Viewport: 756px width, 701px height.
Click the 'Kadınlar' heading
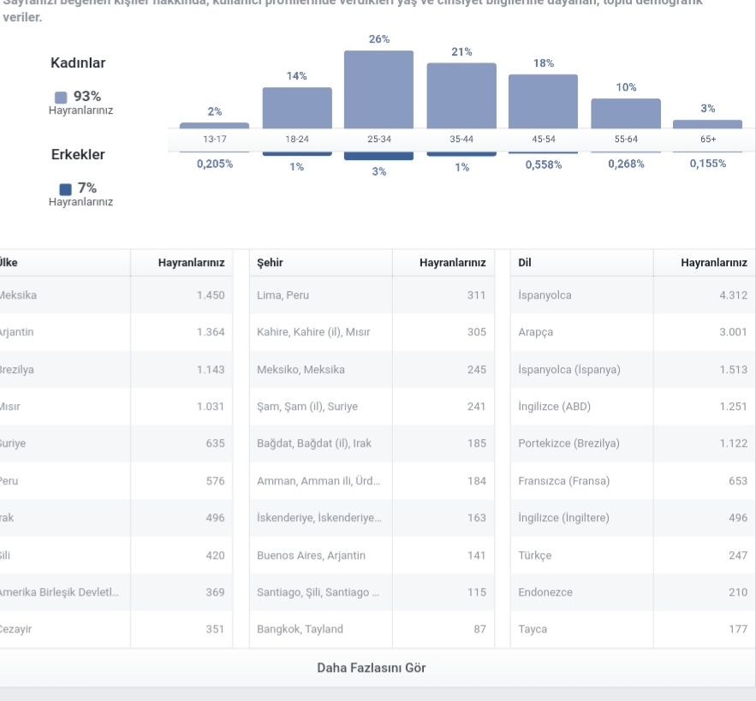pos(78,62)
